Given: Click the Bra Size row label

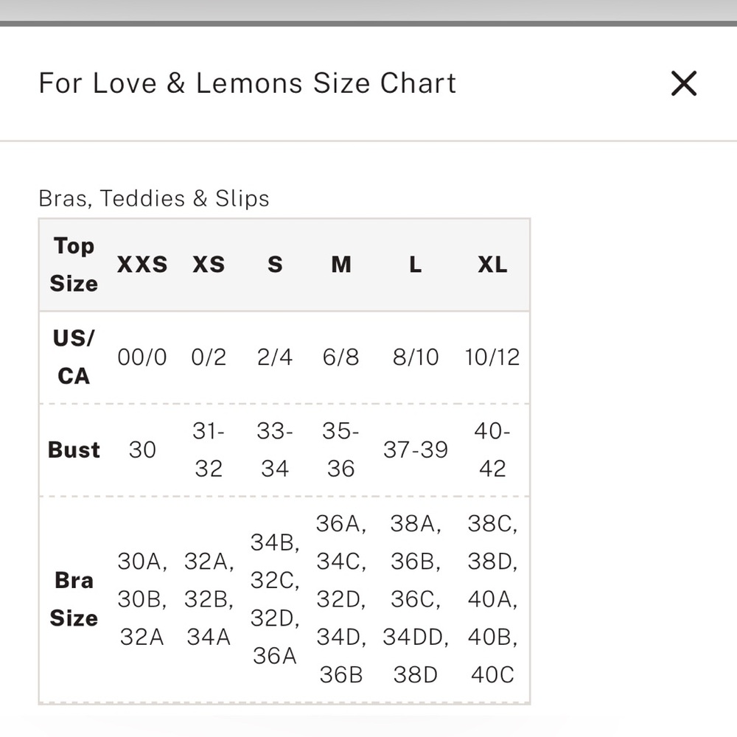Looking at the screenshot, I should [74, 599].
